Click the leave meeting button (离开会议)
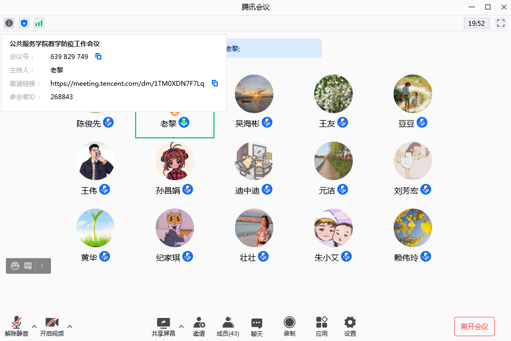Viewport: 511px width, 341px height. pos(474,327)
